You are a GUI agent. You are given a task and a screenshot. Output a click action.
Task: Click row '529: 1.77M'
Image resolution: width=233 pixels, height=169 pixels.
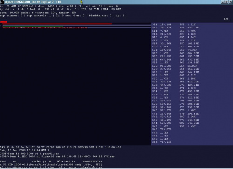(160, 75)
